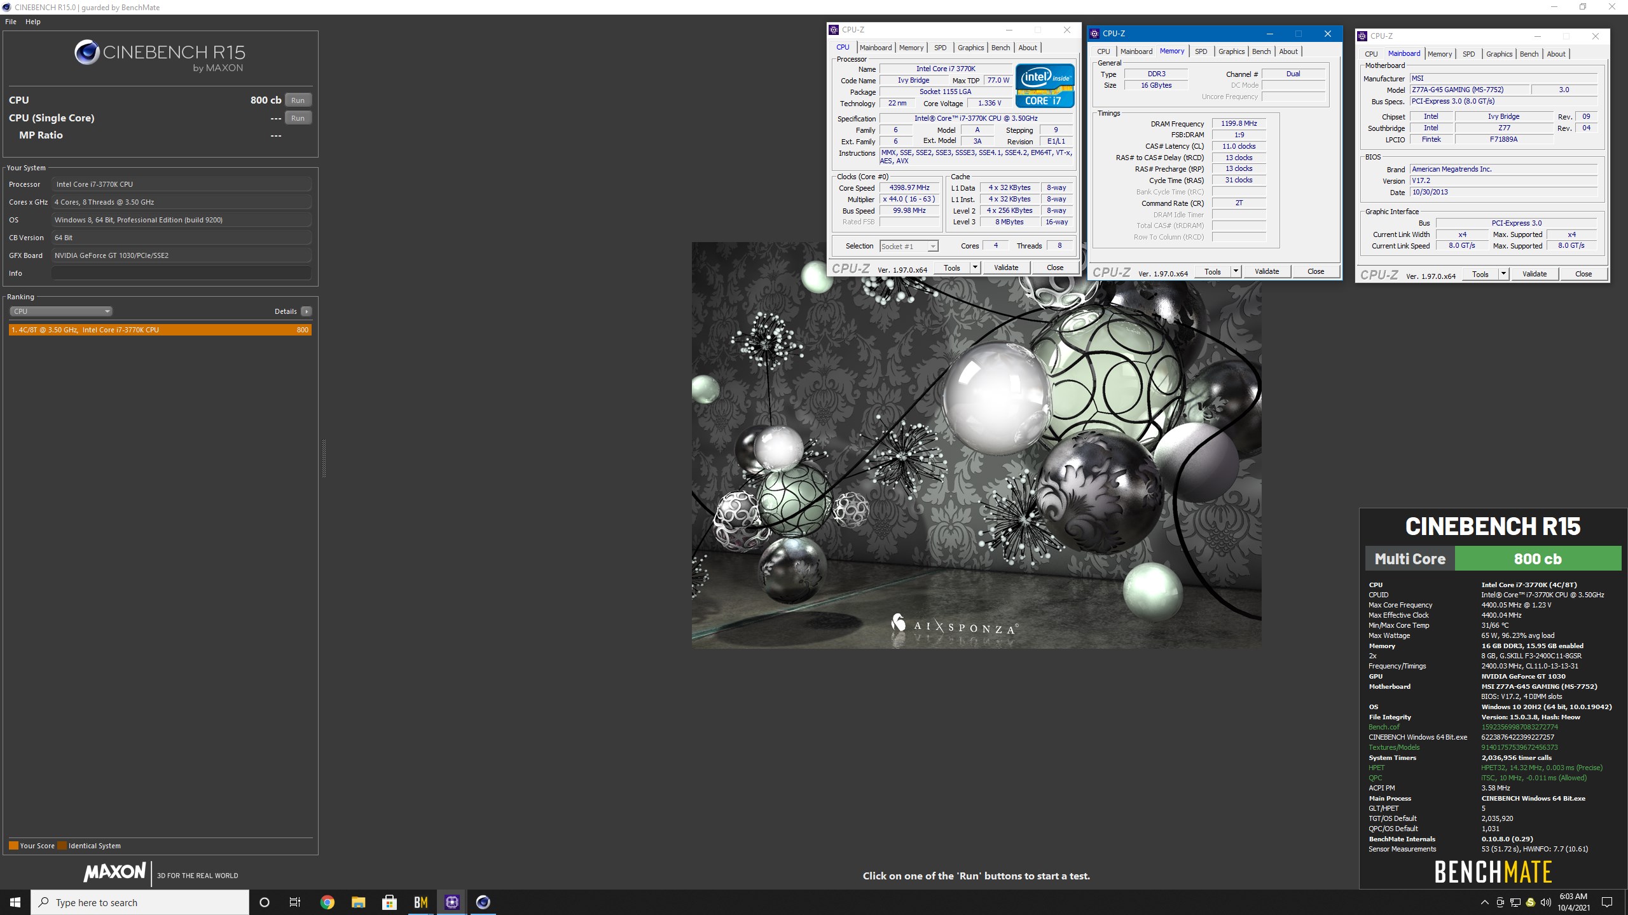Open SPD tab in left CPU-Z window
The width and height of the screenshot is (1628, 915).
pyautogui.click(x=941, y=48)
